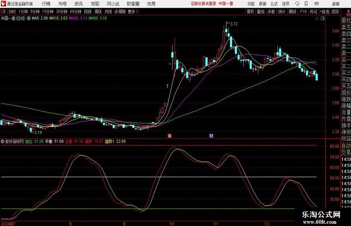Open the mail envelope icon
The height and width of the screenshot is (226, 351).
click(316, 4)
